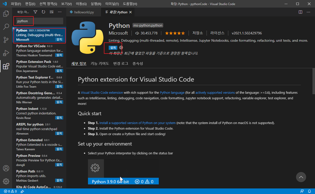Select Python Extended extension row
315x194 pixels.
(x=39, y=144)
